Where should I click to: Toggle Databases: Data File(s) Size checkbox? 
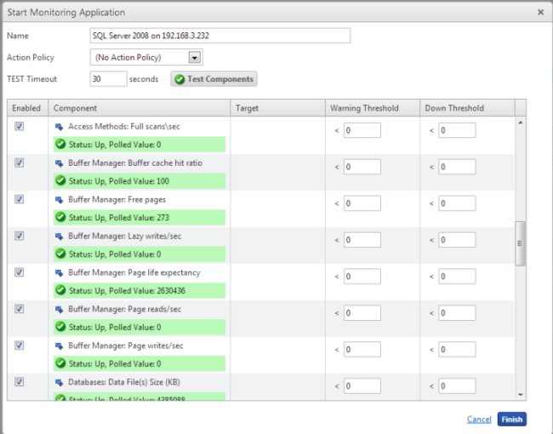click(x=19, y=382)
